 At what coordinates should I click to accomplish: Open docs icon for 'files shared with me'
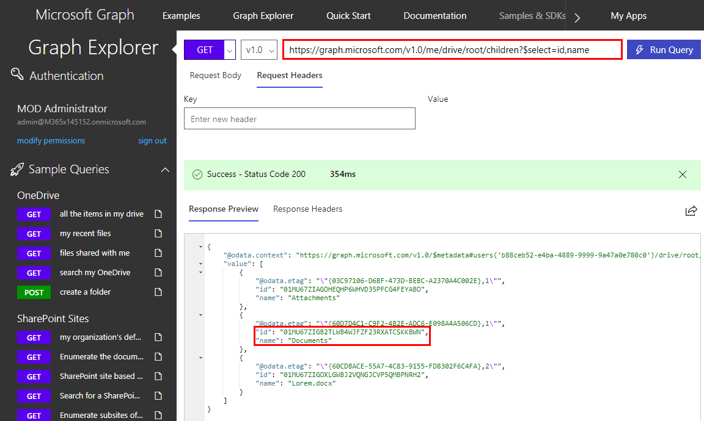tap(158, 253)
